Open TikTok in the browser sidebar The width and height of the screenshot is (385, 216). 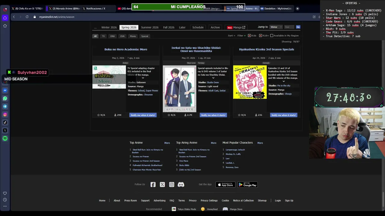click(x=5, y=122)
